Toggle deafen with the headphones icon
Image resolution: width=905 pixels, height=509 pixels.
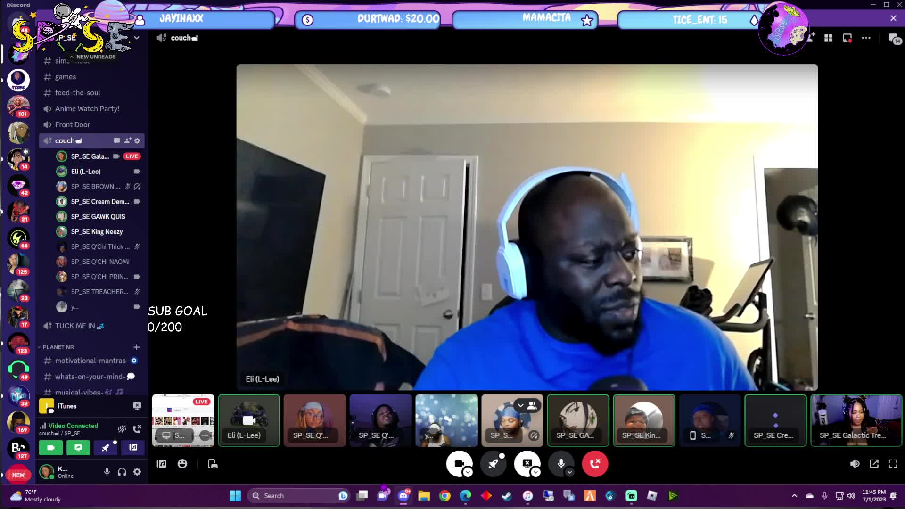pos(122,472)
